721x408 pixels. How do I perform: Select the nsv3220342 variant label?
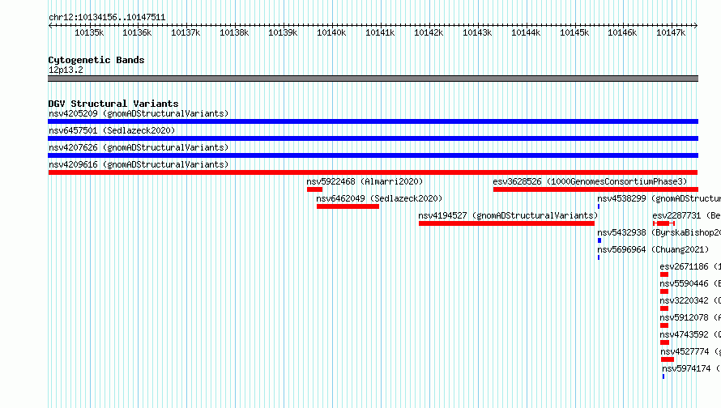click(690, 300)
